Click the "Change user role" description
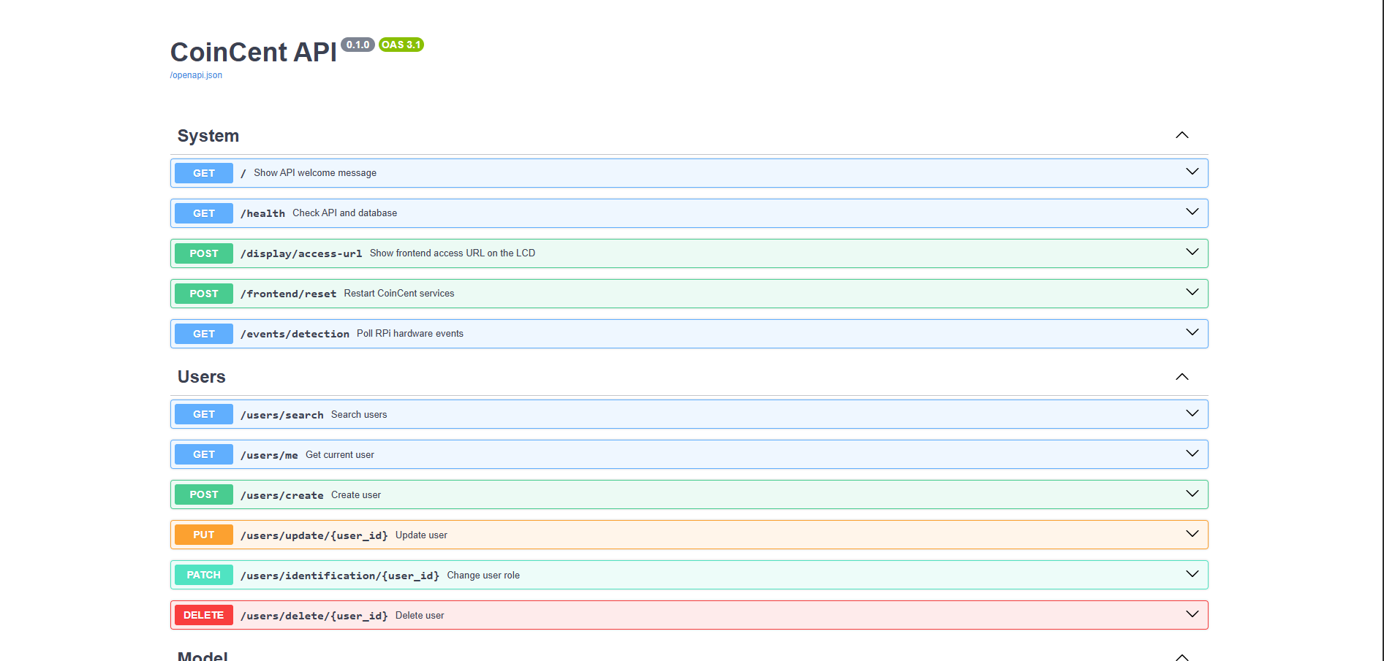 click(x=483, y=576)
